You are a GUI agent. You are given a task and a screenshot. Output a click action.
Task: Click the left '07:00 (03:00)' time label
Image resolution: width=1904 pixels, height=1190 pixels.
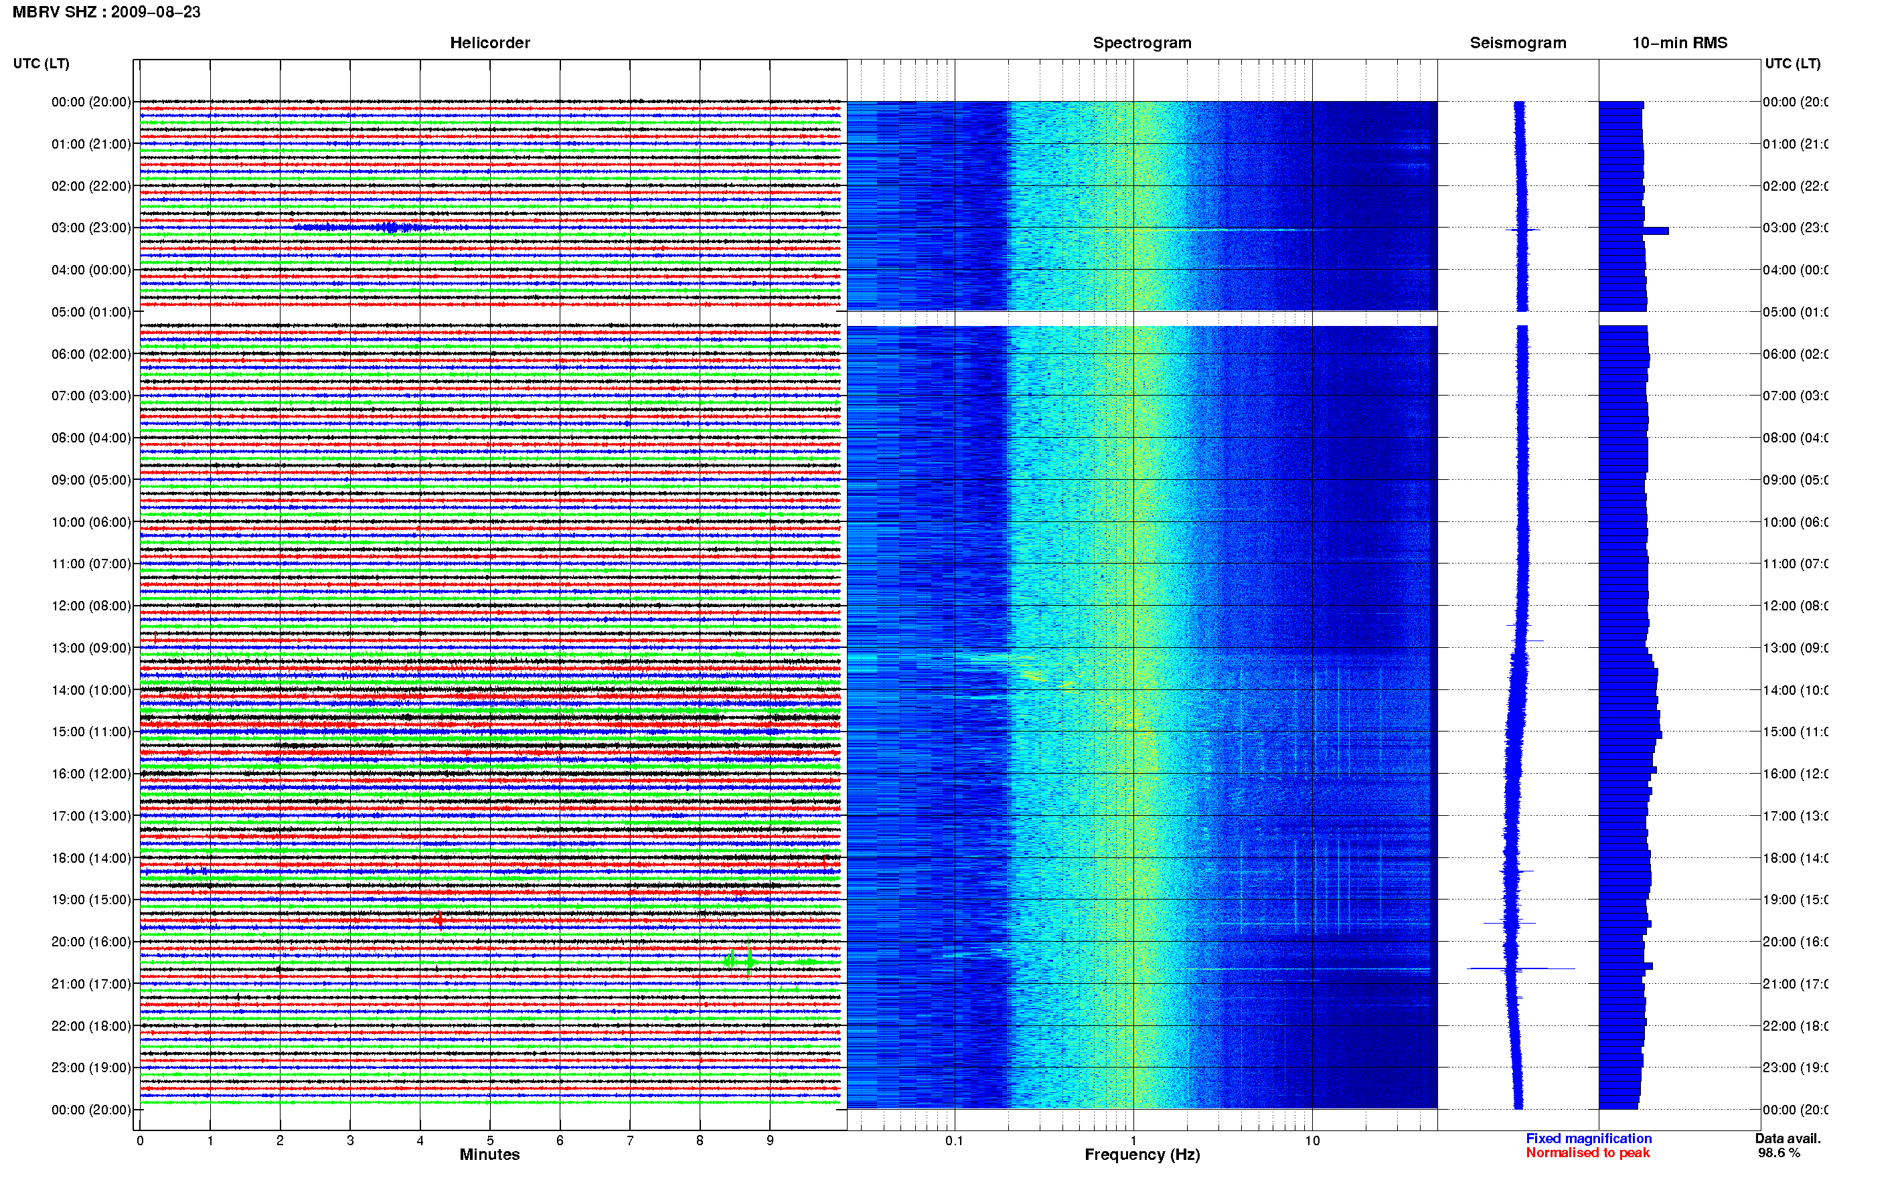[x=91, y=396]
